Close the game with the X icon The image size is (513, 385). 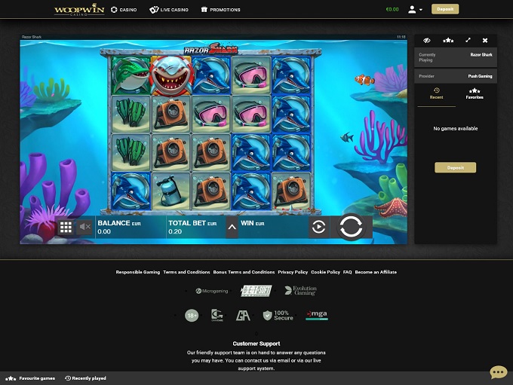coord(485,40)
